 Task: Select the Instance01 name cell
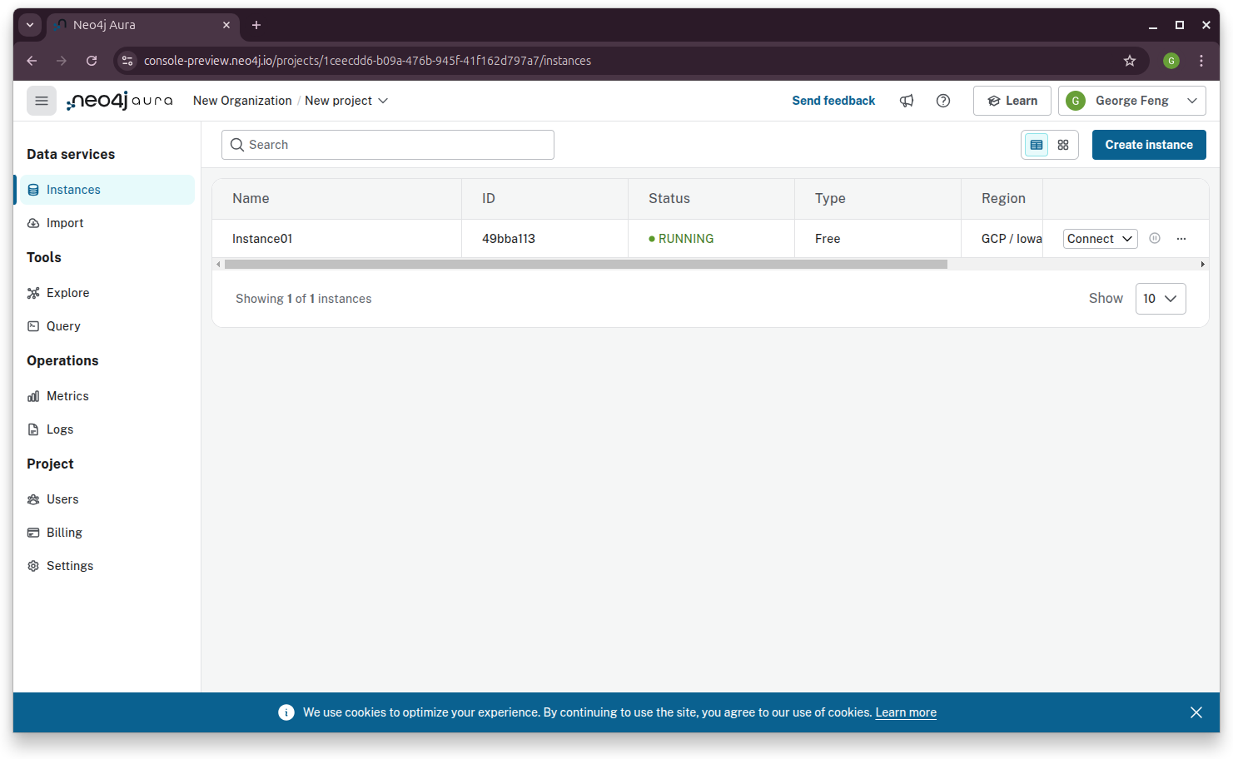[x=336, y=239]
